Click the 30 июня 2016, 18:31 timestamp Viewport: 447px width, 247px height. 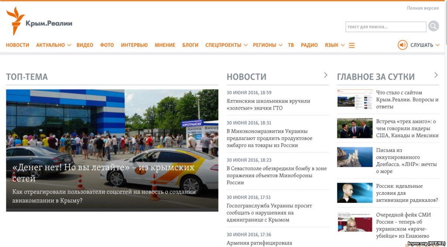pos(249,123)
